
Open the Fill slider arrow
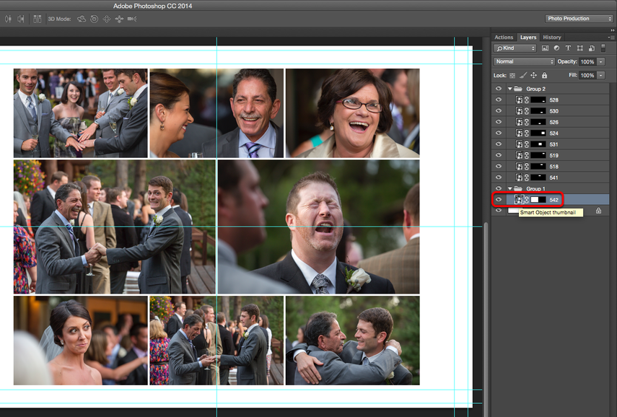[x=601, y=75]
